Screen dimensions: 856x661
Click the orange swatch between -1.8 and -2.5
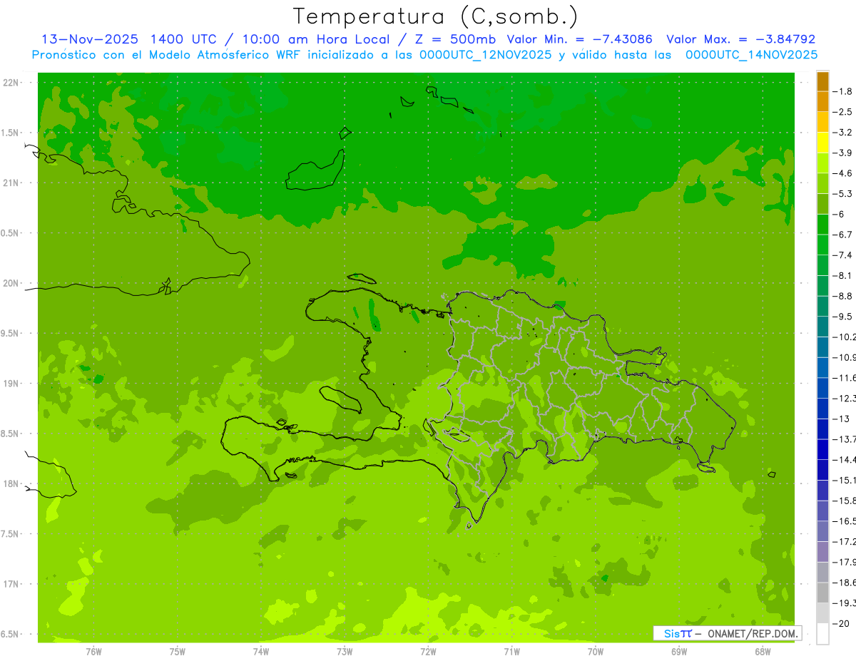[x=822, y=102]
